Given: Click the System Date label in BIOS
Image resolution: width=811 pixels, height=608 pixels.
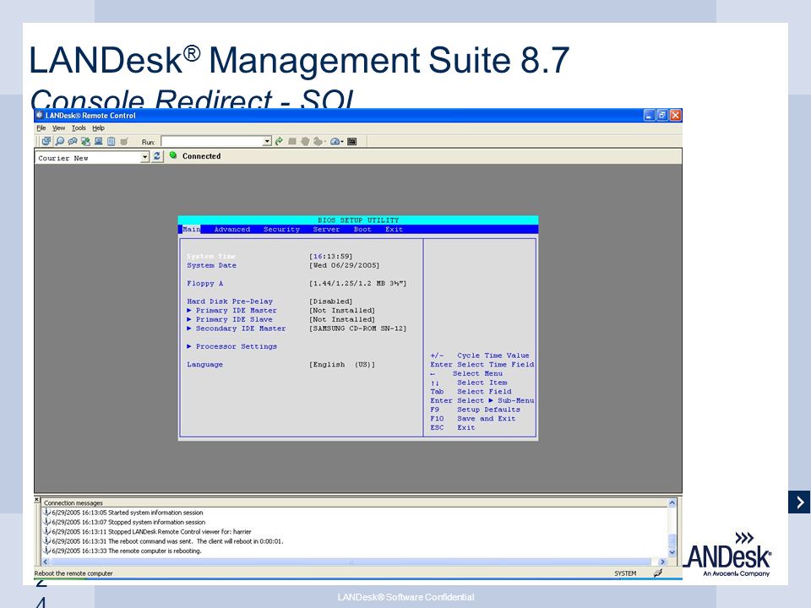Looking at the screenshot, I should (211, 265).
